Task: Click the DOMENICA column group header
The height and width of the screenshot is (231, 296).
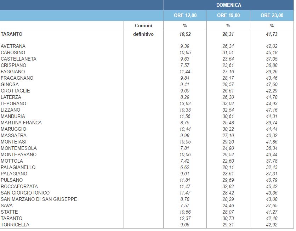Action: 228,5
